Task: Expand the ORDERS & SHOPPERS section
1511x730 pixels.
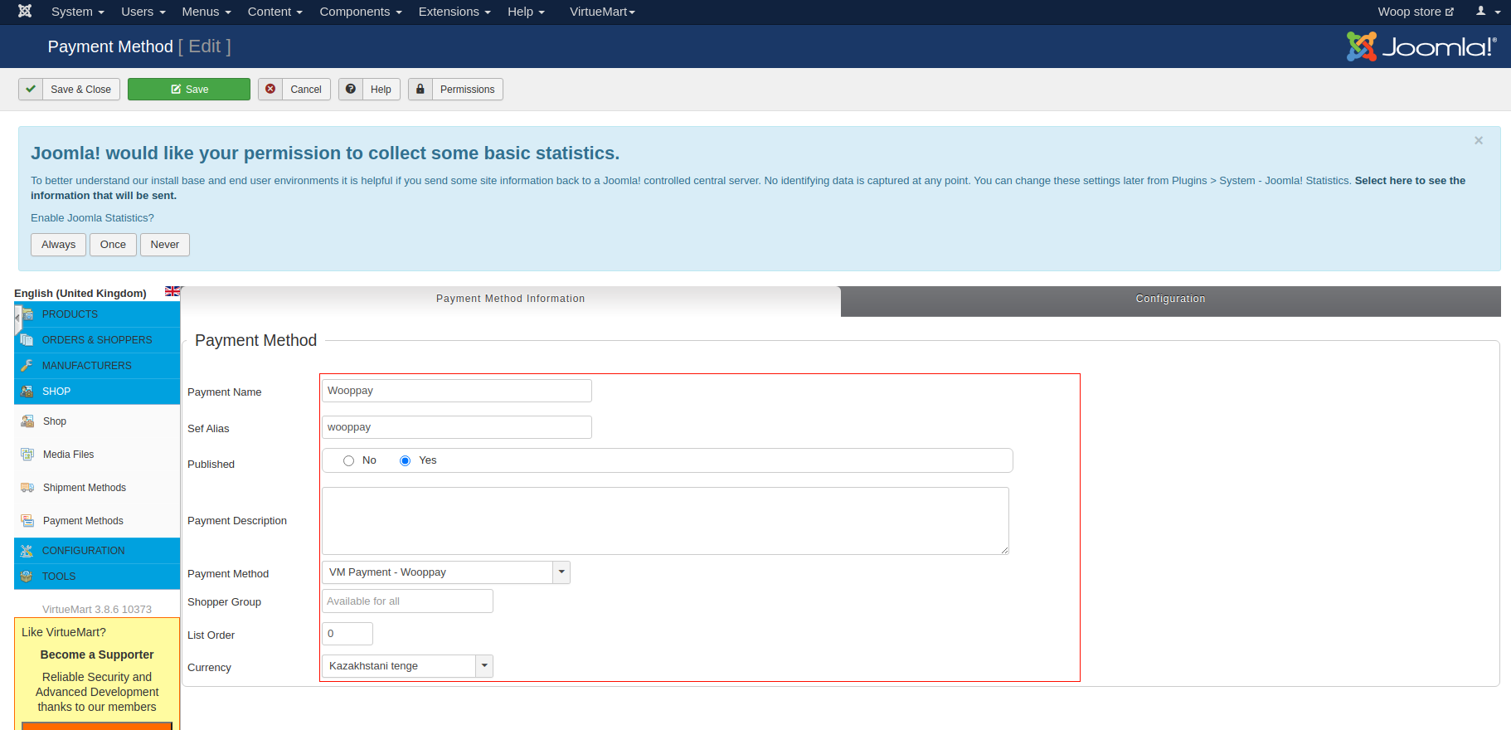Action: coord(97,340)
